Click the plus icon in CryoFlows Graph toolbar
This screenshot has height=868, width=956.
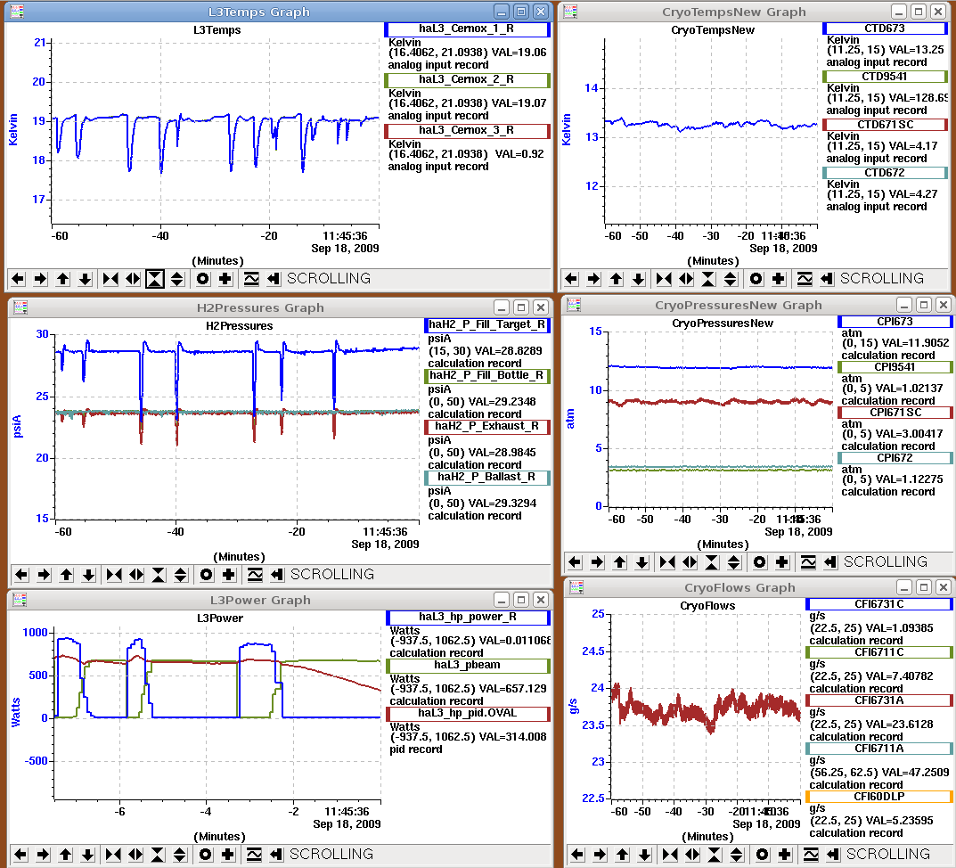coord(785,855)
